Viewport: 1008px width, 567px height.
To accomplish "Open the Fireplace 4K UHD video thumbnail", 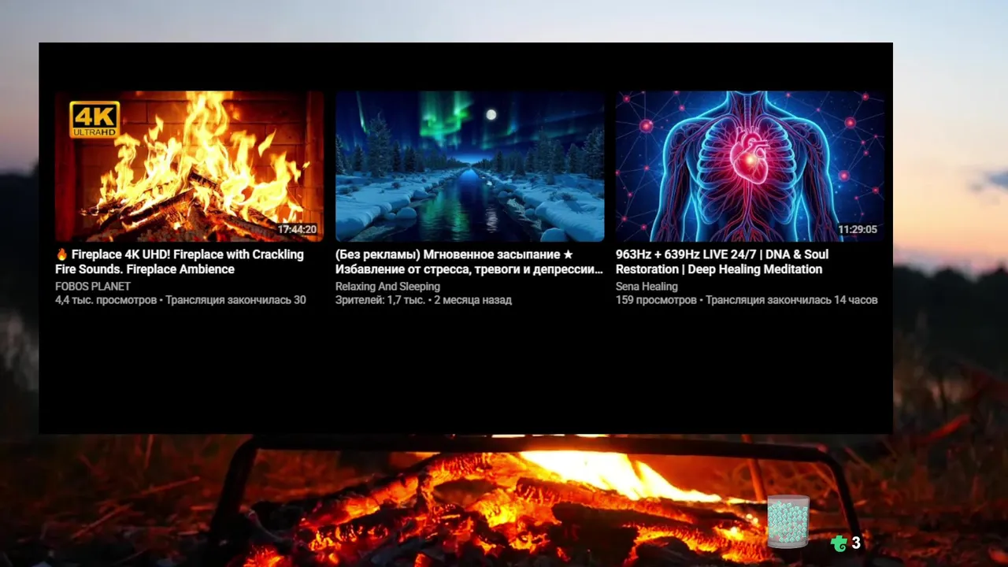I will (189, 166).
